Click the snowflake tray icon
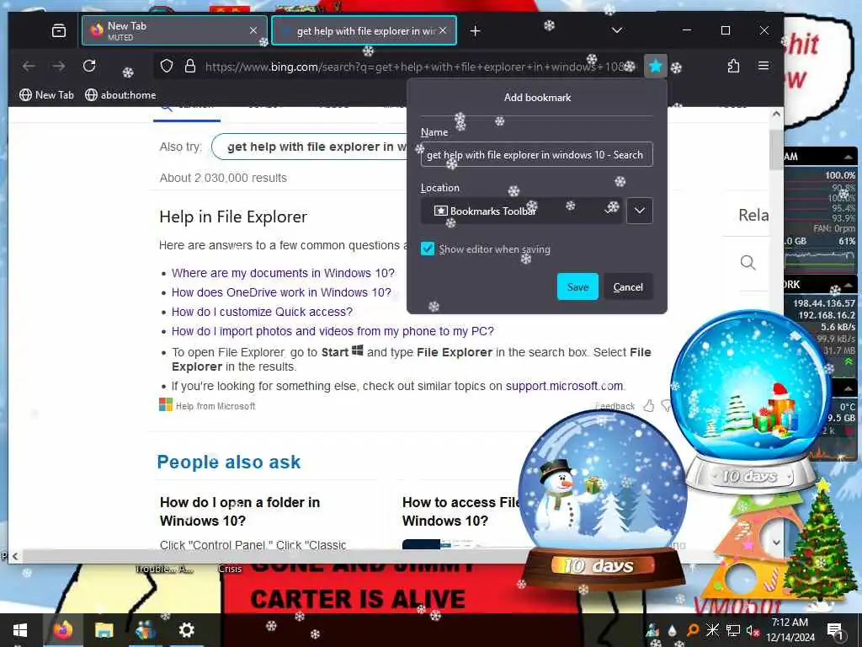The width and height of the screenshot is (862, 647). 712,630
